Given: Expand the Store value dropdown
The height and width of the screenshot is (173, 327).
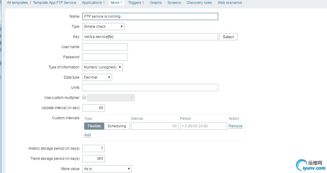Looking at the screenshot, I should pos(107,169).
